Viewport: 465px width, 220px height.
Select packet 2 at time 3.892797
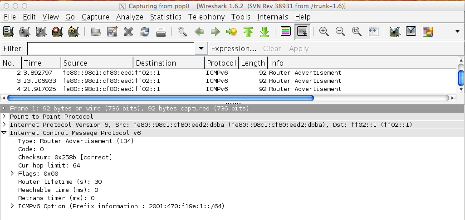[x=228, y=73]
